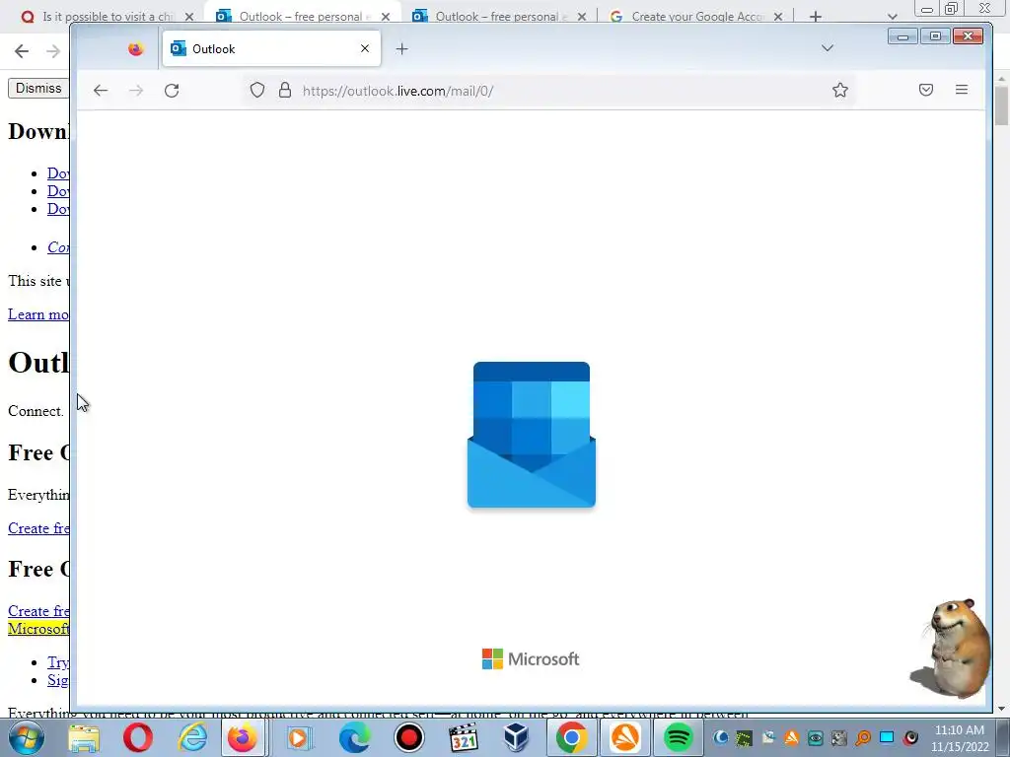
Task: Click 'Learn mo' link in background page
Action: click(38, 314)
